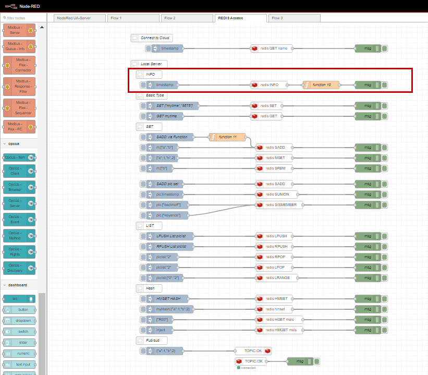Click the dashboard slider node icon
The height and width of the screenshot is (375, 428).
point(8,343)
